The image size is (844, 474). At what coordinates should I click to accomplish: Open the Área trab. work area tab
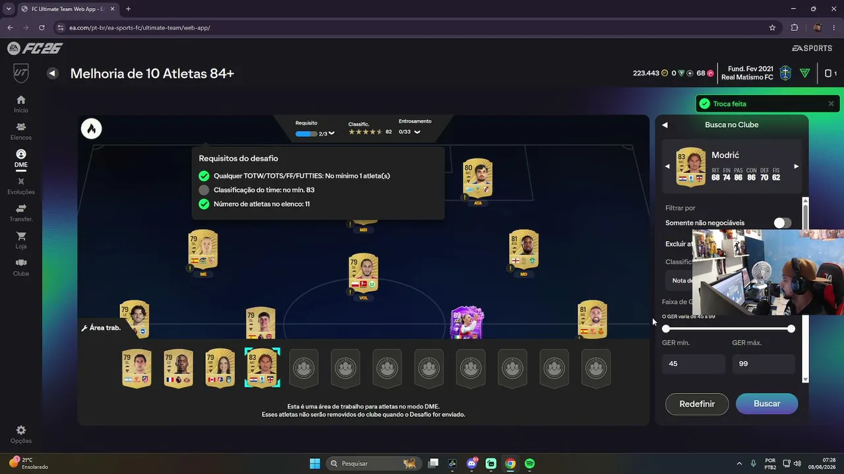pyautogui.click(x=101, y=328)
